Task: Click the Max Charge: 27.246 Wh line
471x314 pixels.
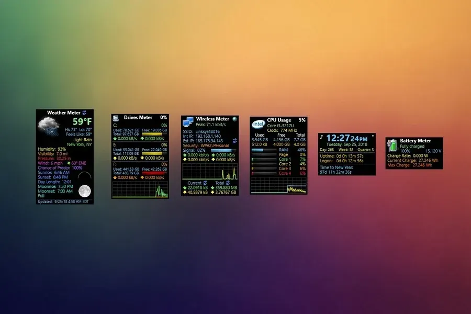Action: point(410,165)
